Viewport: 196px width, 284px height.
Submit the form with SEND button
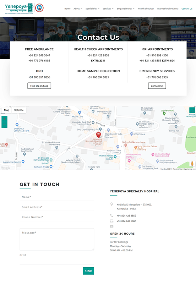88,271
